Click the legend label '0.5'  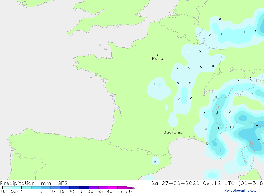pyautogui.click(x=14, y=191)
